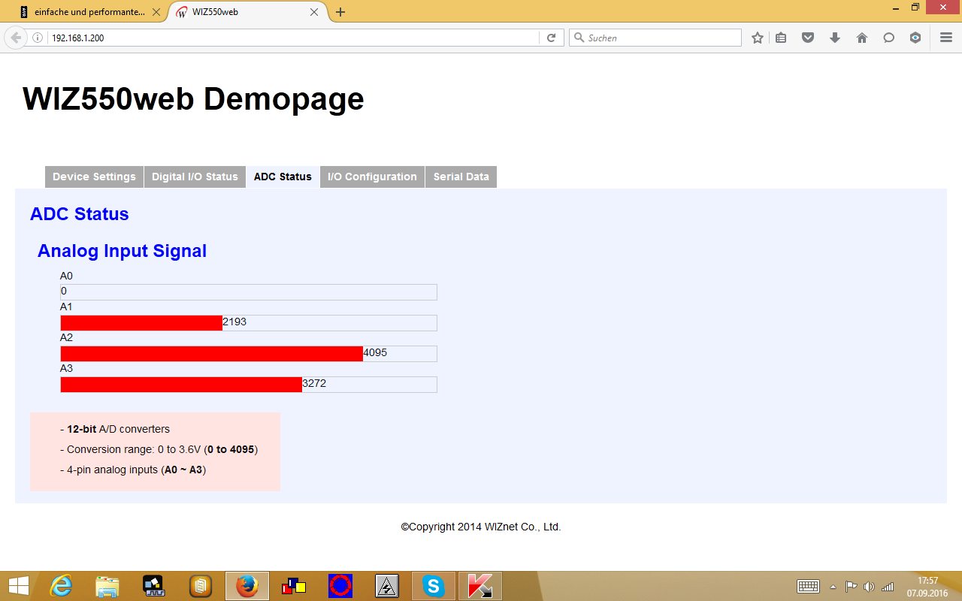The height and width of the screenshot is (601, 962).
Task: Open the Device Settings tab
Action: pos(94,177)
